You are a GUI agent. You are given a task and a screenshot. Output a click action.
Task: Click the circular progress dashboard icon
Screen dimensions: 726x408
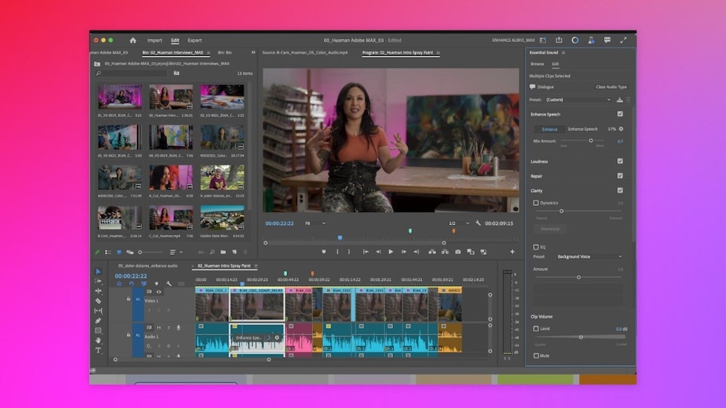[x=574, y=41]
